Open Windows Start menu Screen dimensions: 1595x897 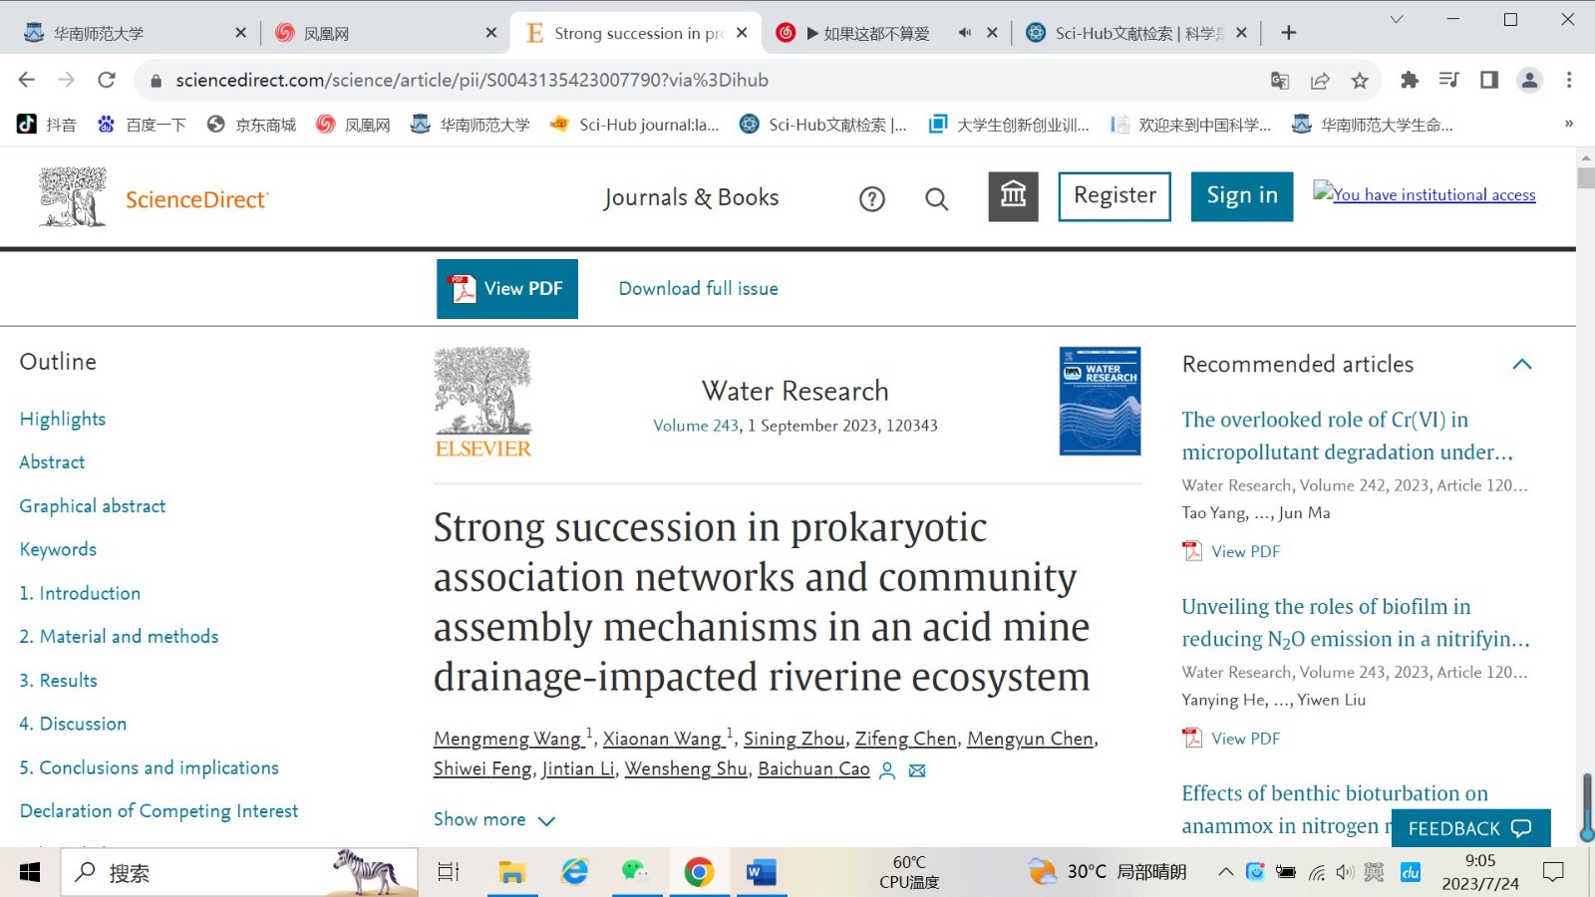click(x=30, y=873)
